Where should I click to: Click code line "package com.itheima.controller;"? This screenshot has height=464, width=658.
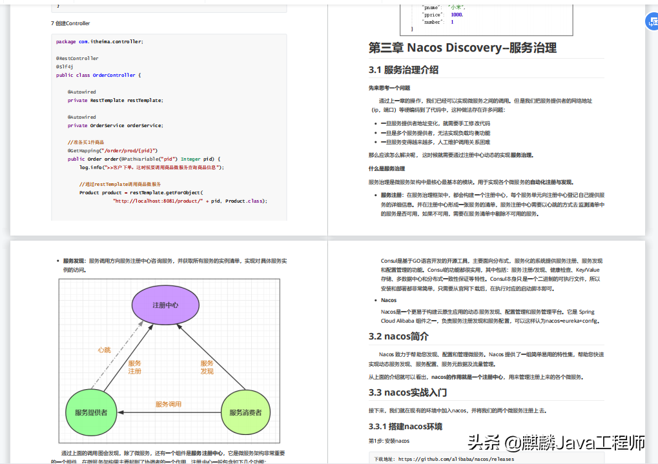[x=99, y=41]
